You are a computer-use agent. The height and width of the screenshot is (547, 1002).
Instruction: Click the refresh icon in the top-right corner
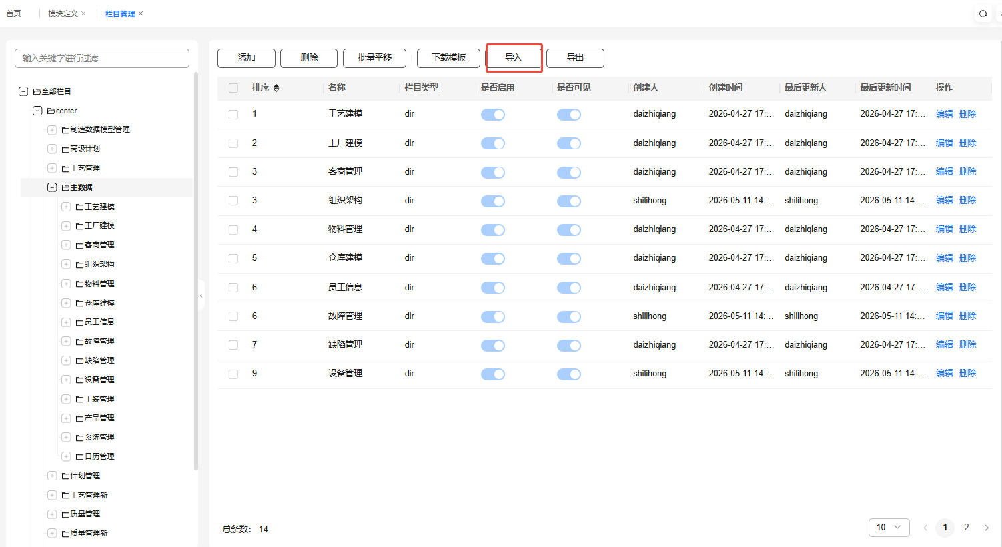pyautogui.click(x=983, y=13)
